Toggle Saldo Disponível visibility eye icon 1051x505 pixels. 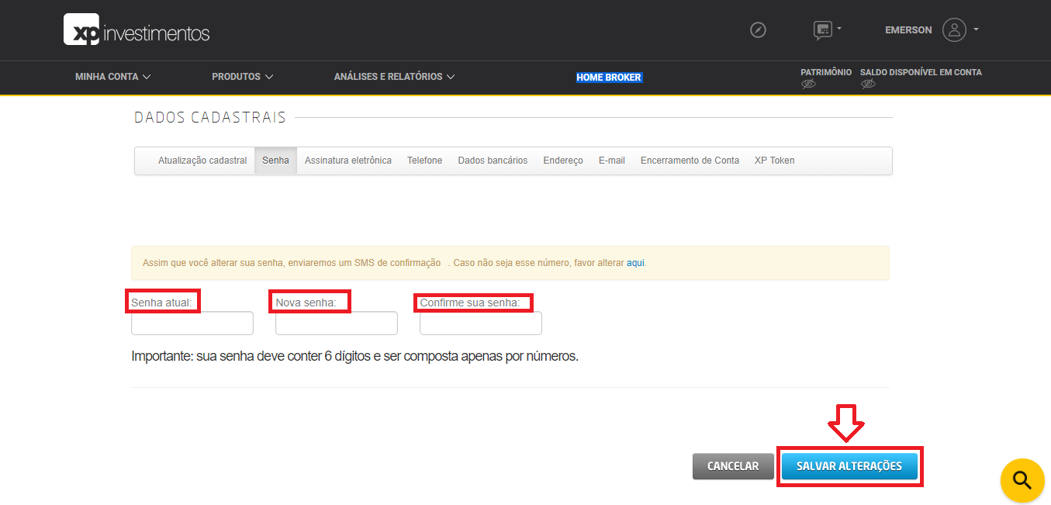point(868,84)
